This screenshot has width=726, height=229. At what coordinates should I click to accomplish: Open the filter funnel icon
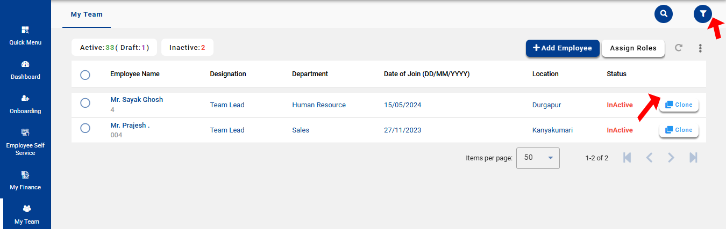pyautogui.click(x=702, y=14)
